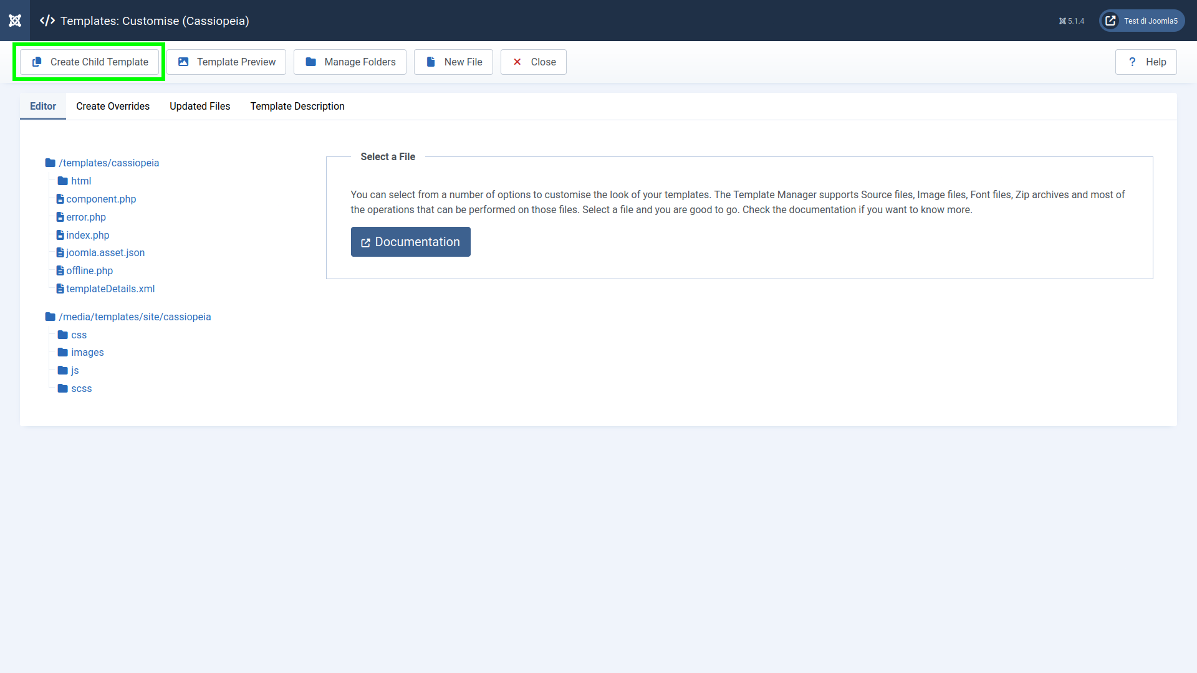Open offline.php file
Screen dimensions: 1197x673
coord(90,270)
